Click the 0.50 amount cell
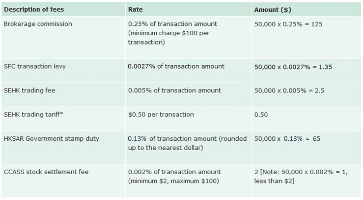 [x=261, y=114]
